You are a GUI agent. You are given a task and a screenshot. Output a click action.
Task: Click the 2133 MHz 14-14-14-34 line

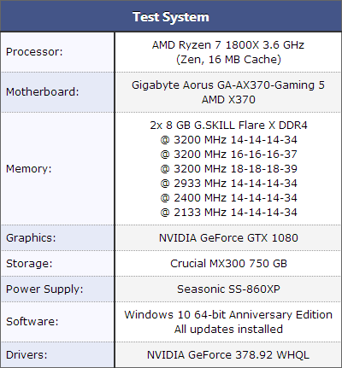pyautogui.click(x=228, y=213)
